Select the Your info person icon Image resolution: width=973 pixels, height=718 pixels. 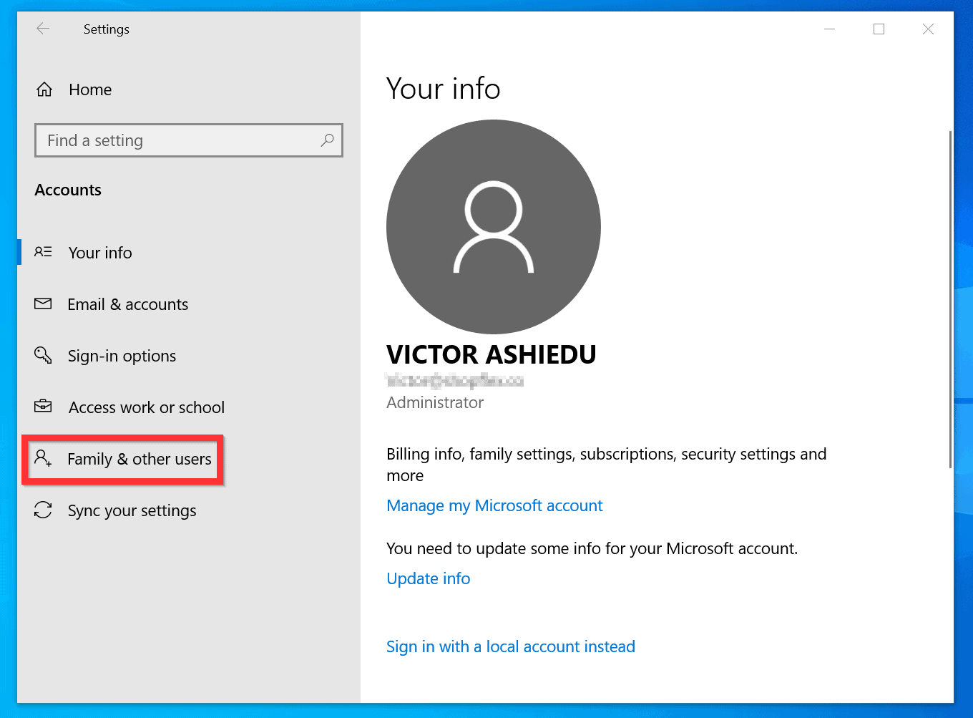click(x=43, y=252)
